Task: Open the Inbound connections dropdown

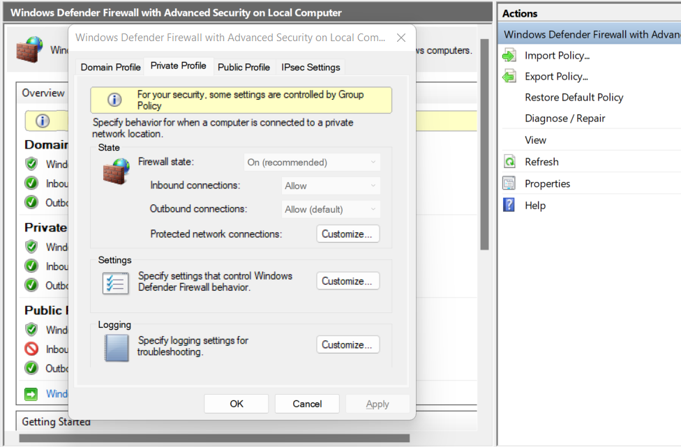Action: coord(331,185)
